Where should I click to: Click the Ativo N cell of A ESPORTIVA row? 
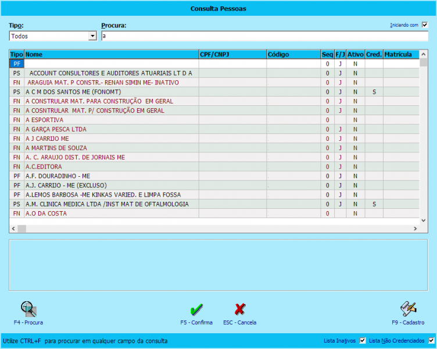355,120
